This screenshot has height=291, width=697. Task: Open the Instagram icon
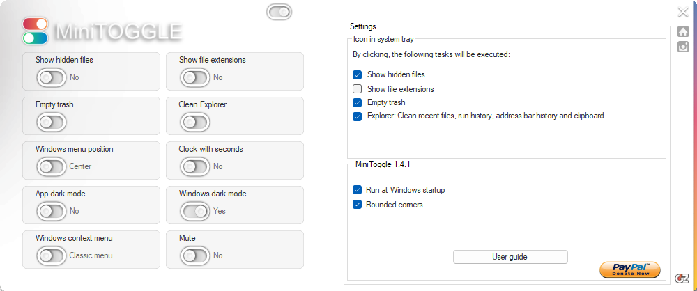tap(683, 47)
